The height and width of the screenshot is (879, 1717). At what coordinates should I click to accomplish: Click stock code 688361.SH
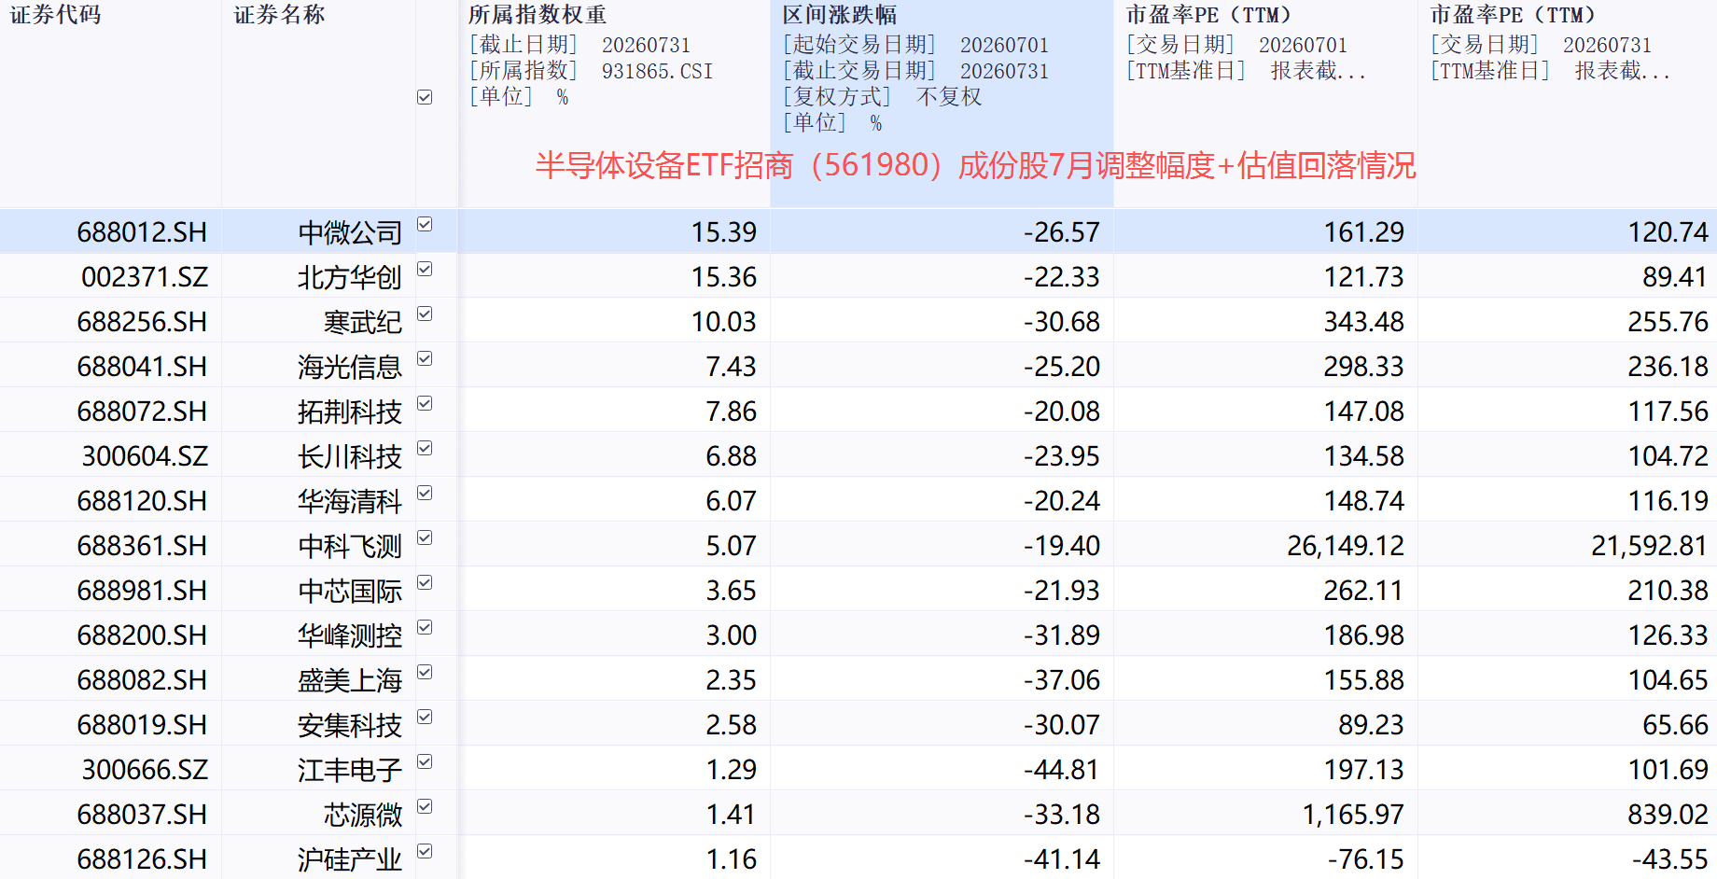click(142, 545)
